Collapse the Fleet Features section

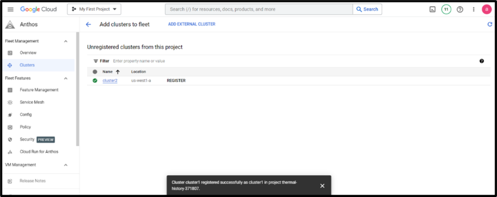coord(66,78)
